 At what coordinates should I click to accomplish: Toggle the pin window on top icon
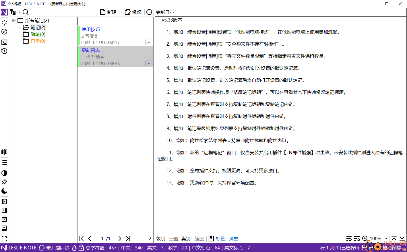[x=4, y=182]
